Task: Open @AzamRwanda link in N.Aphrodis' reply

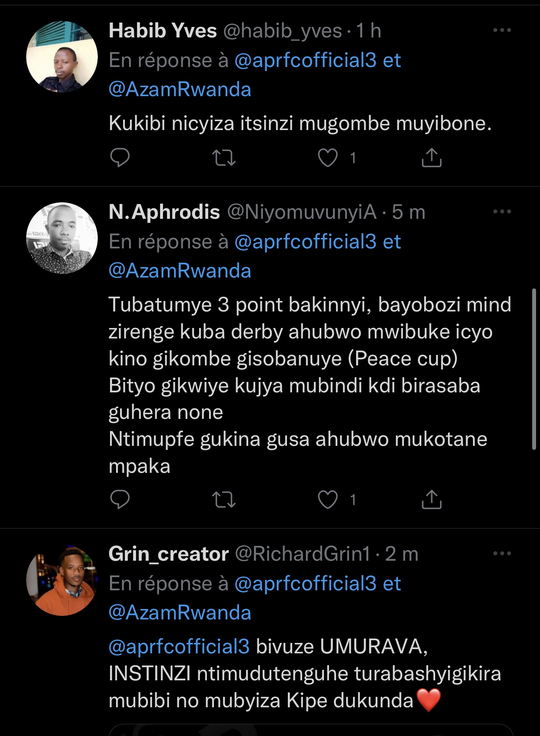Action: [180, 271]
